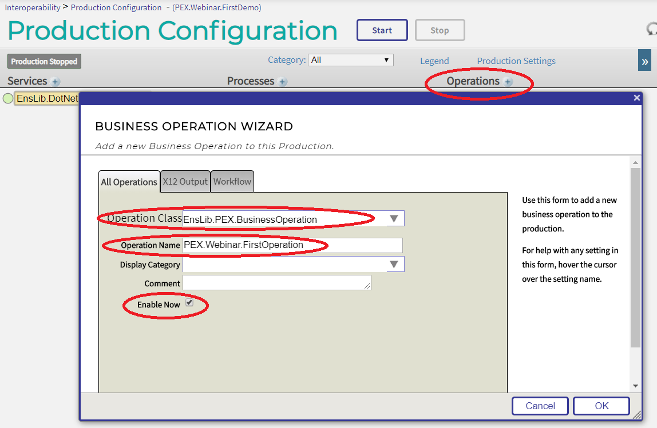Click the plus icon next to Processes
The width and height of the screenshot is (657, 428).
tap(283, 82)
